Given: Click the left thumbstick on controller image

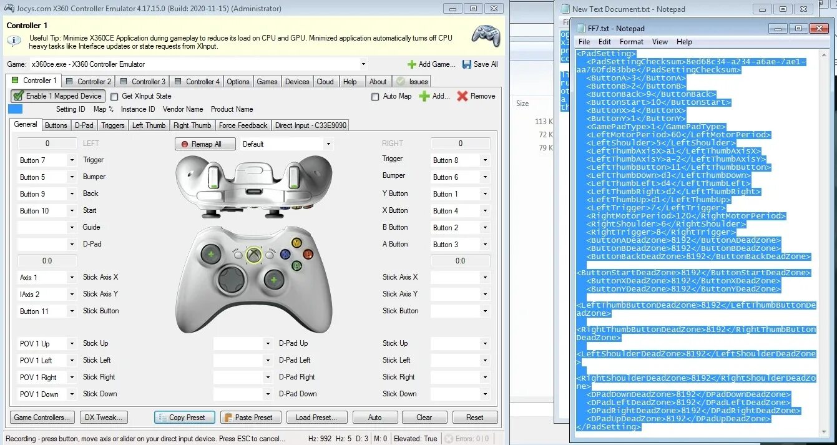Looking at the screenshot, I should tap(212, 254).
